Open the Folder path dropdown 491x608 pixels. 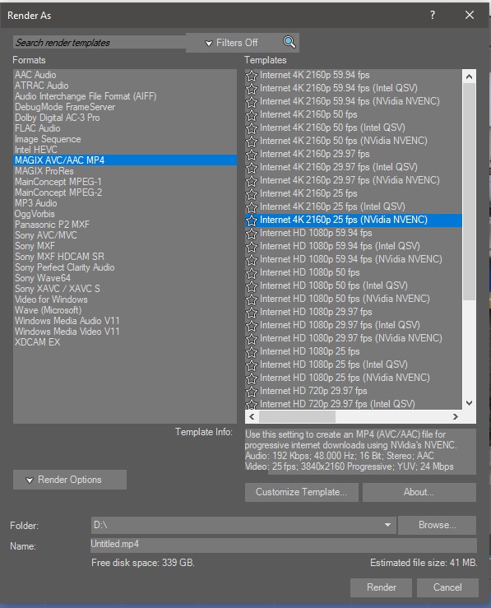pyautogui.click(x=387, y=525)
